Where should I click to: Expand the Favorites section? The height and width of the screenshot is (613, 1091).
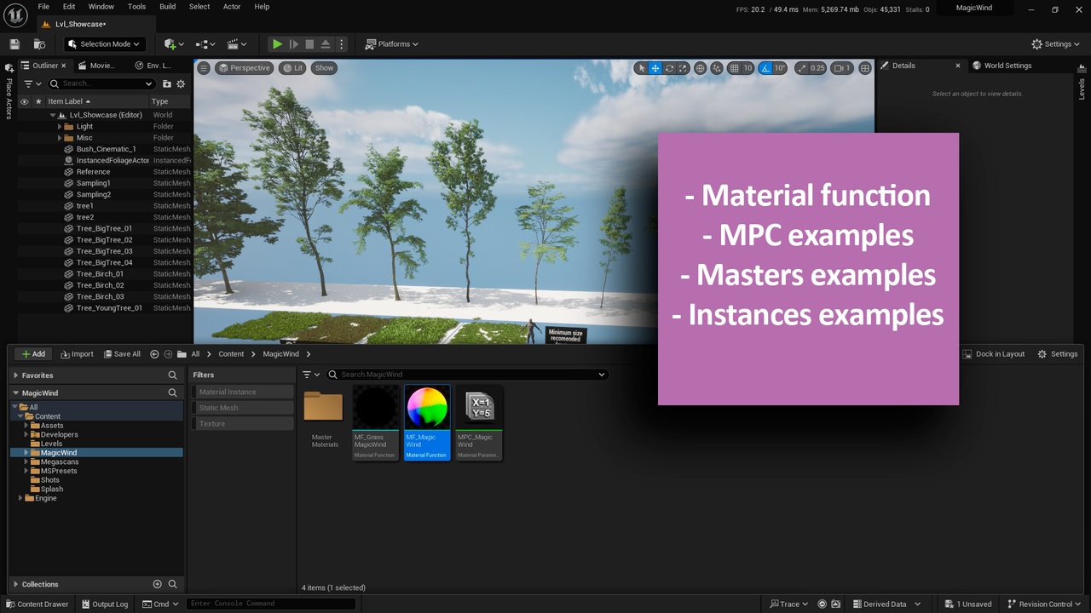15,375
